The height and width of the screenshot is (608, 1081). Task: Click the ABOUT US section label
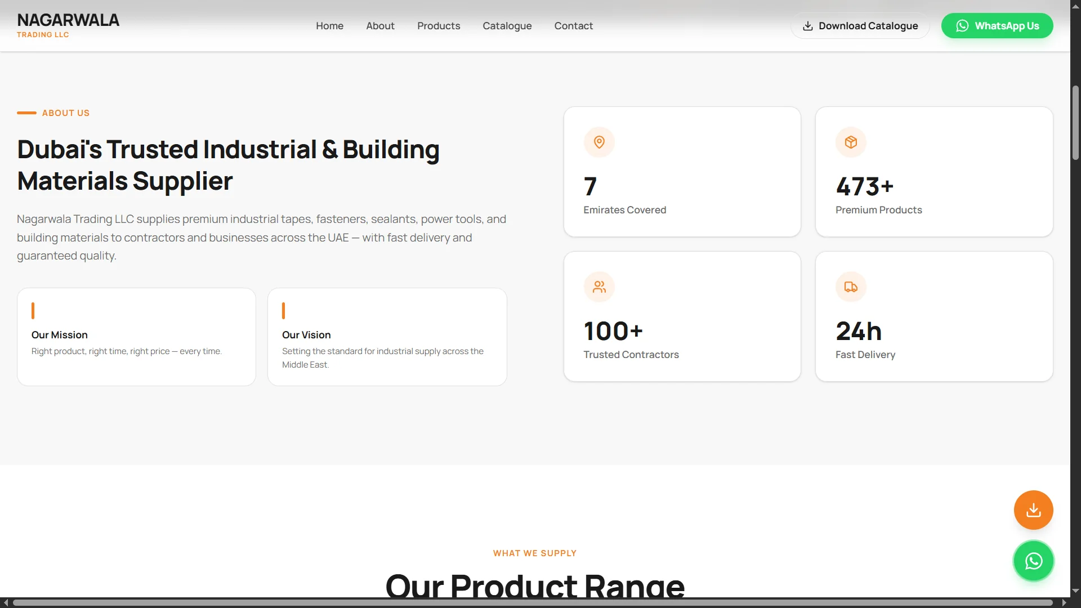coord(66,113)
